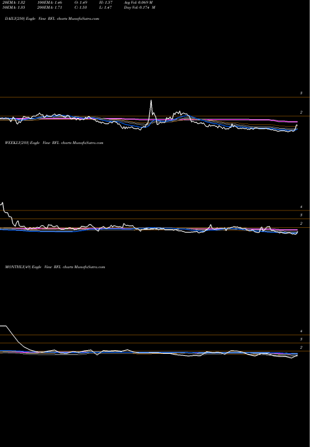310x447 pixels.
Task: Click the monthly chart's price level 3 label
Action: (301, 339)
